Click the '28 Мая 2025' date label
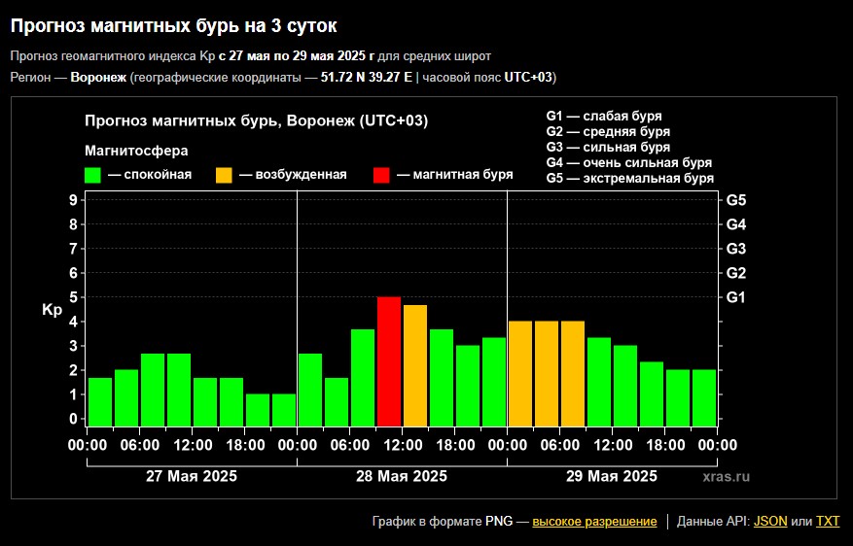 pyautogui.click(x=402, y=476)
